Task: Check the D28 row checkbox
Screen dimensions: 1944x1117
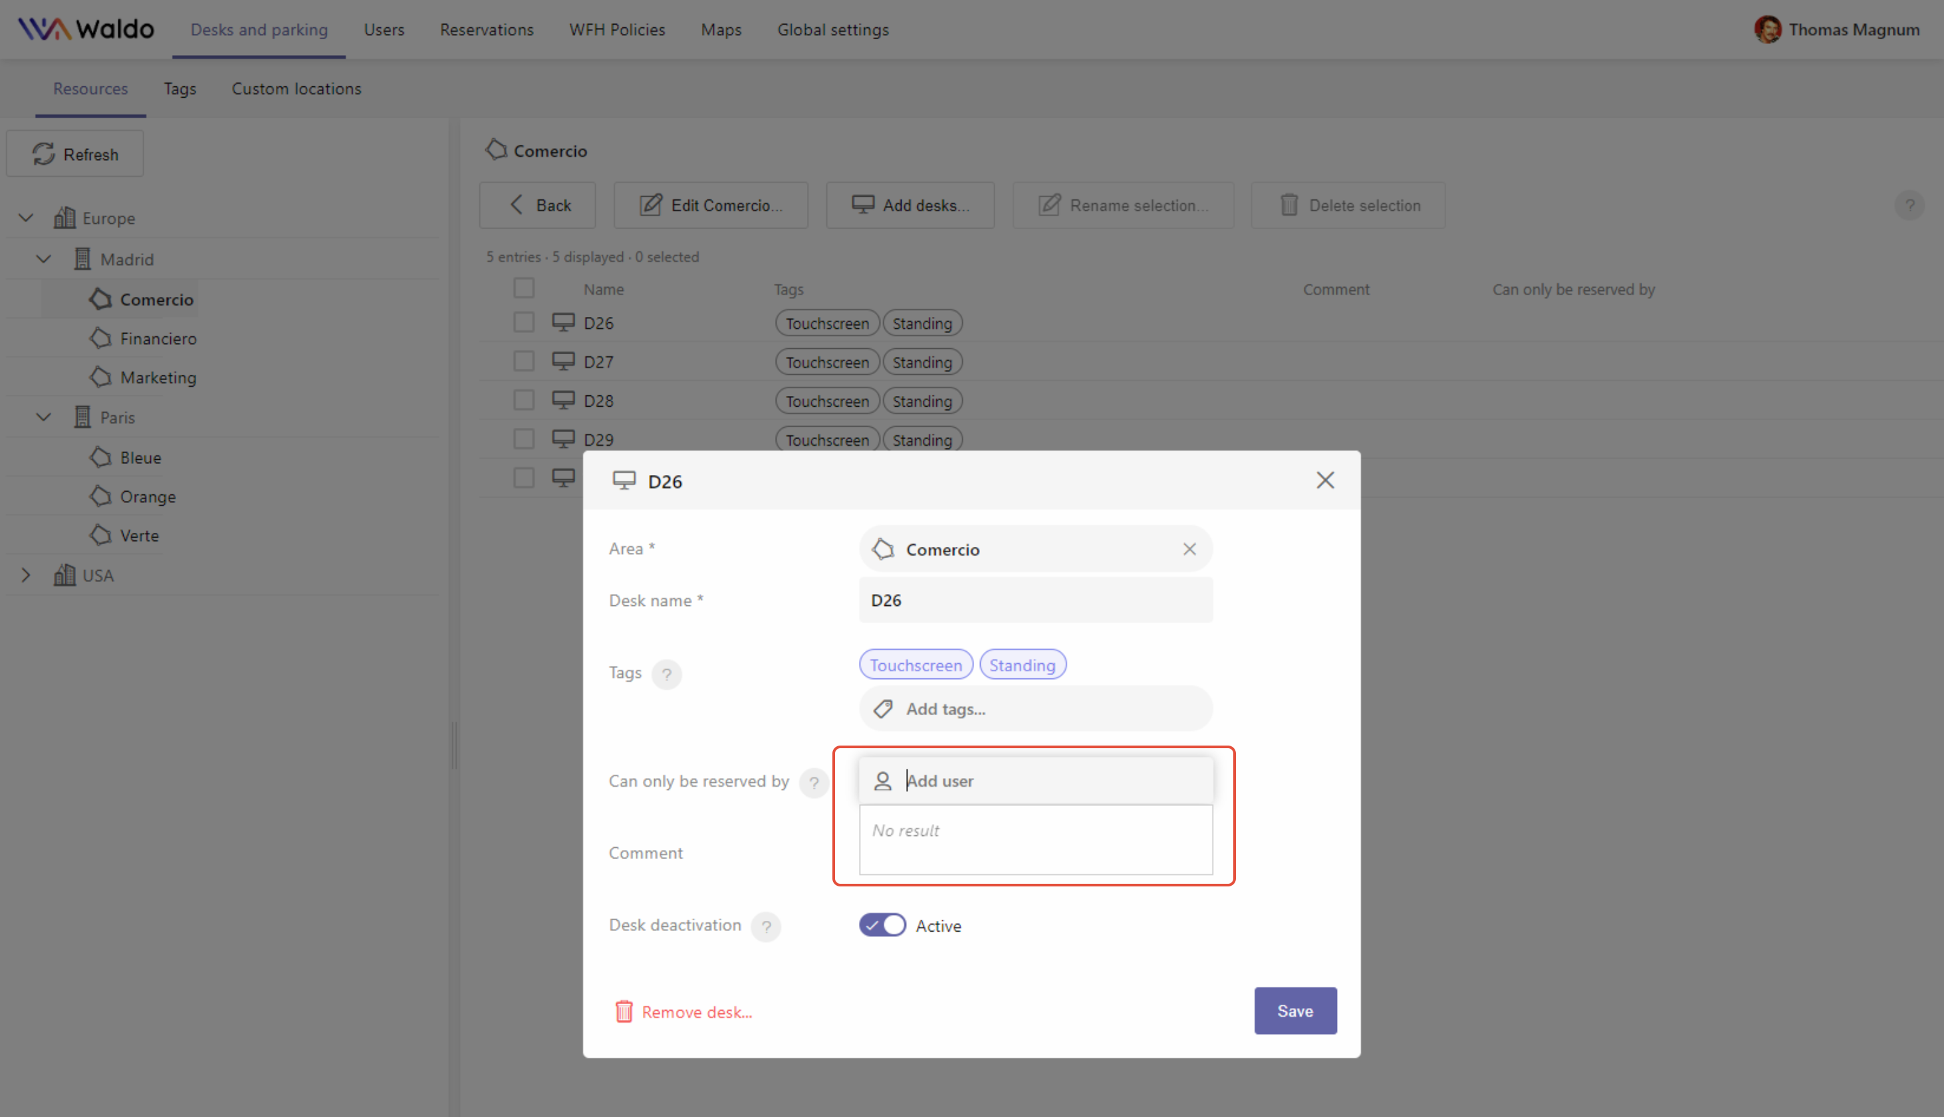Action: 524,401
